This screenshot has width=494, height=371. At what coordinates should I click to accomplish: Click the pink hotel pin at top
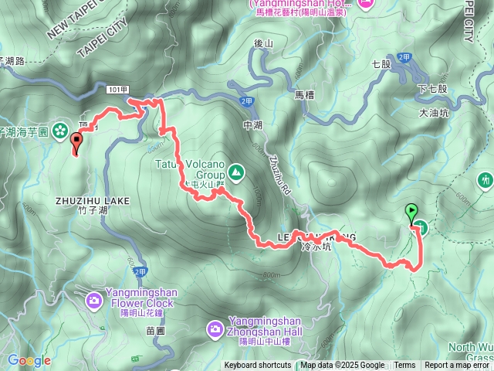(x=365, y=4)
